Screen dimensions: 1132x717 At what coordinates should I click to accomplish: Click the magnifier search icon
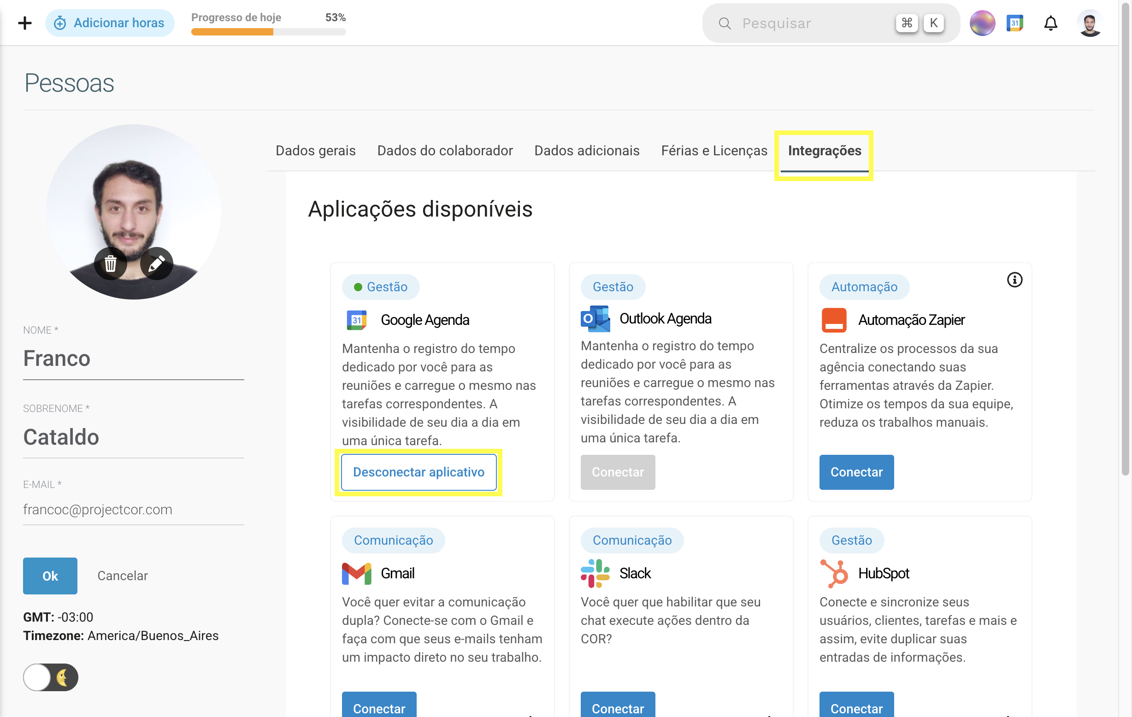725,23
